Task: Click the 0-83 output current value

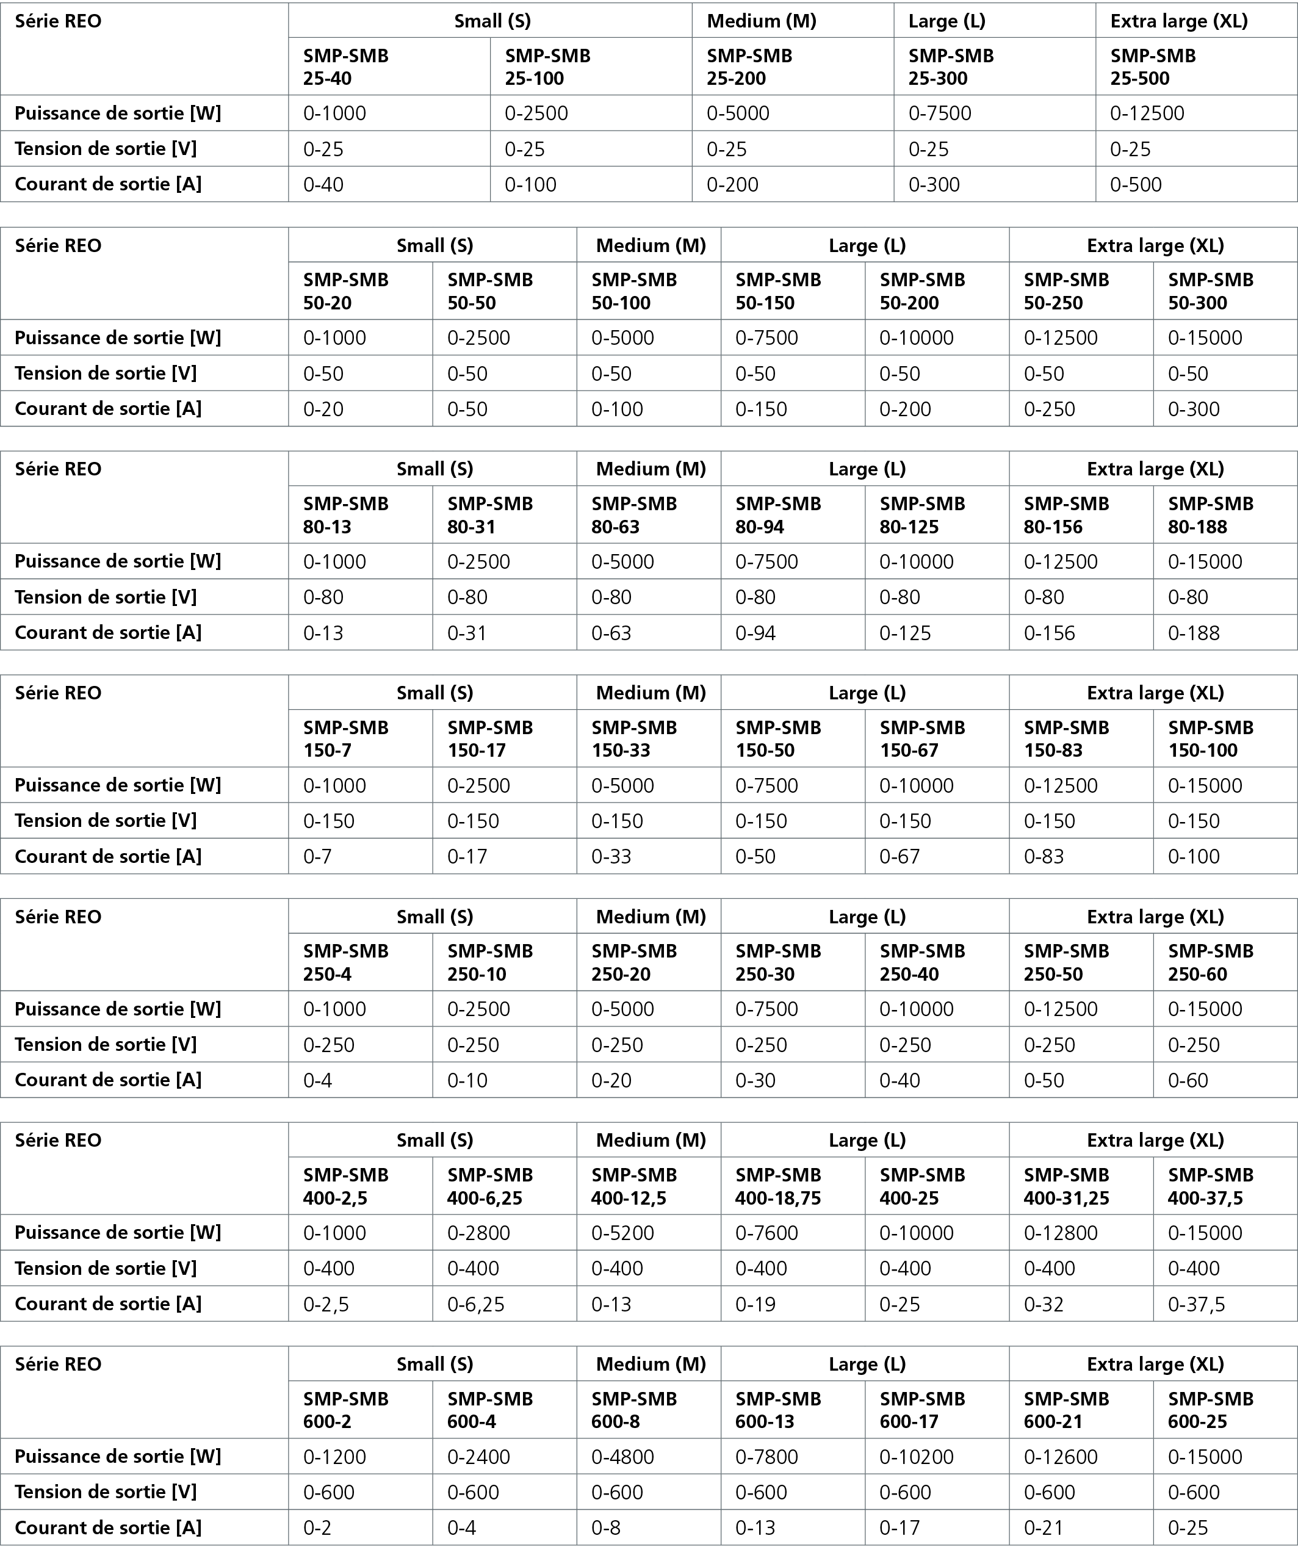Action: point(1044,856)
